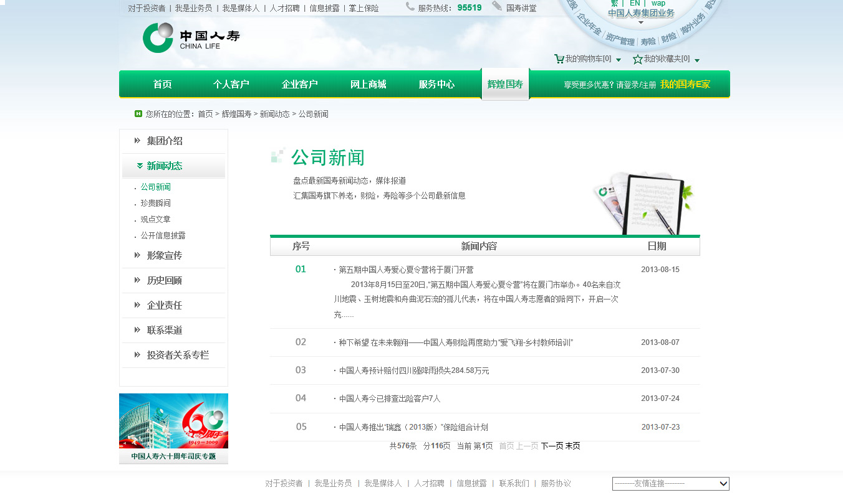This screenshot has width=843, height=495.
Task: Click the shopping cart icon
Action: (x=559, y=59)
